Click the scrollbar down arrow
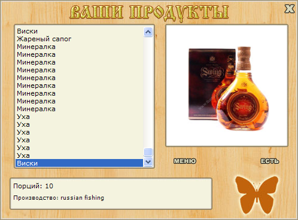 [148, 161]
